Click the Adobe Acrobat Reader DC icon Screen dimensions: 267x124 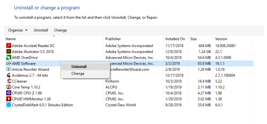click(9, 46)
